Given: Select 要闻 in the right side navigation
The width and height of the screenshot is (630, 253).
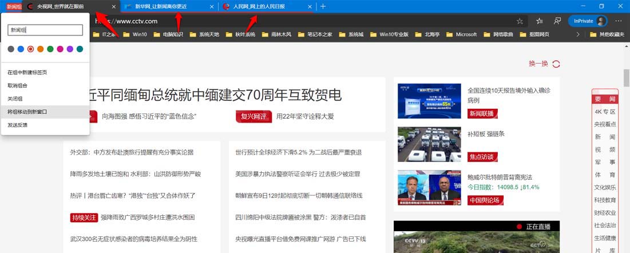Looking at the screenshot, I should pos(605,99).
